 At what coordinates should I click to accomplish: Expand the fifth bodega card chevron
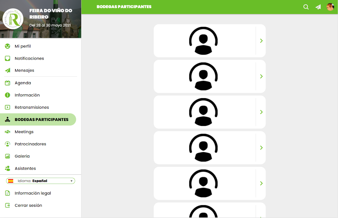click(261, 183)
